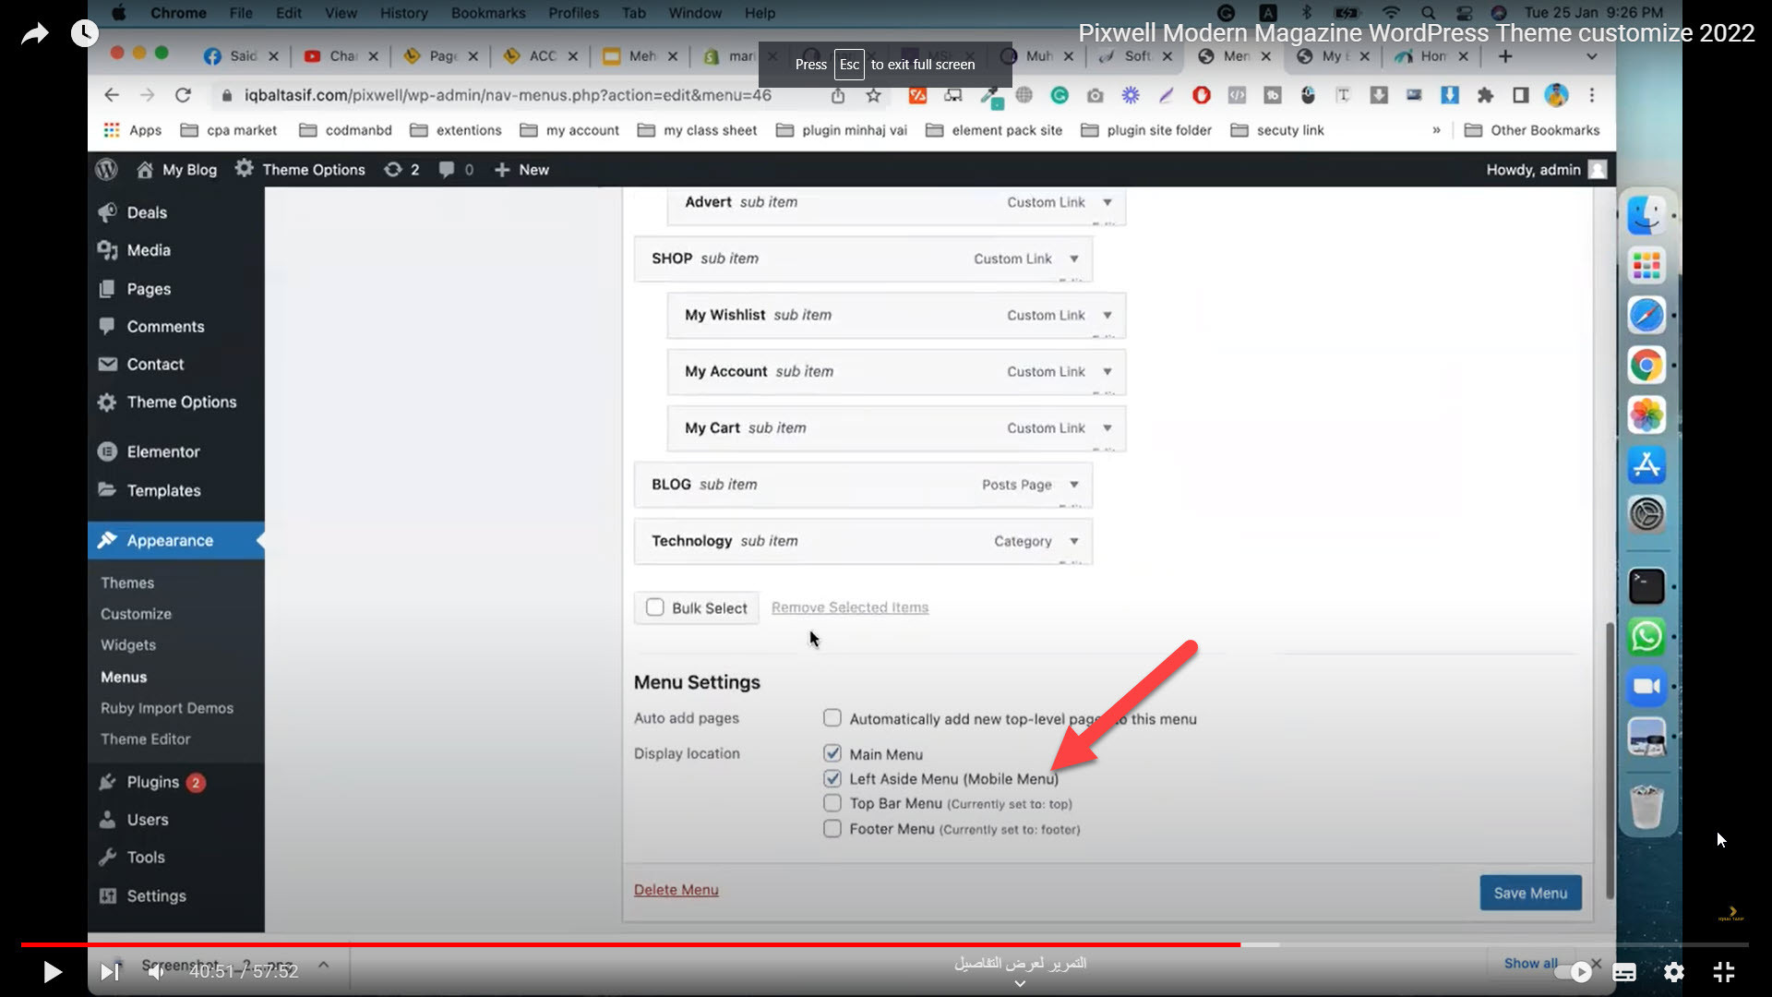Expand the Technology menu item arrow
This screenshot has width=1772, height=997.
click(x=1074, y=541)
